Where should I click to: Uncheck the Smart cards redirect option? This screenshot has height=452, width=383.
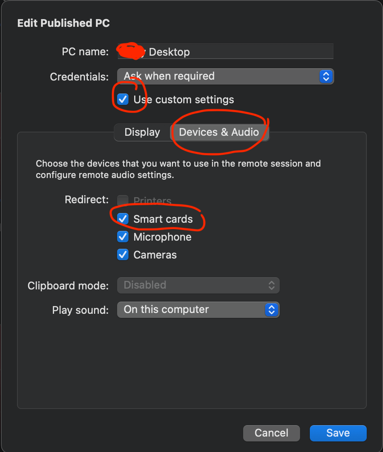123,219
